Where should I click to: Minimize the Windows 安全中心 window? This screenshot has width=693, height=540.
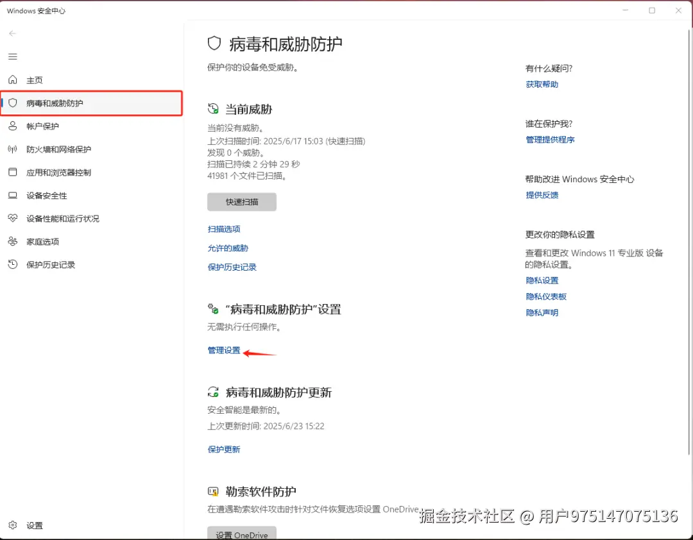(626, 10)
